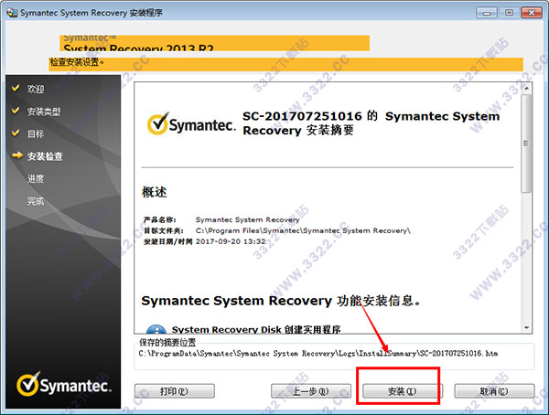The width and height of the screenshot is (549, 415).
Task: Click the Symantec checkmark logo in summary
Action: 191,123
